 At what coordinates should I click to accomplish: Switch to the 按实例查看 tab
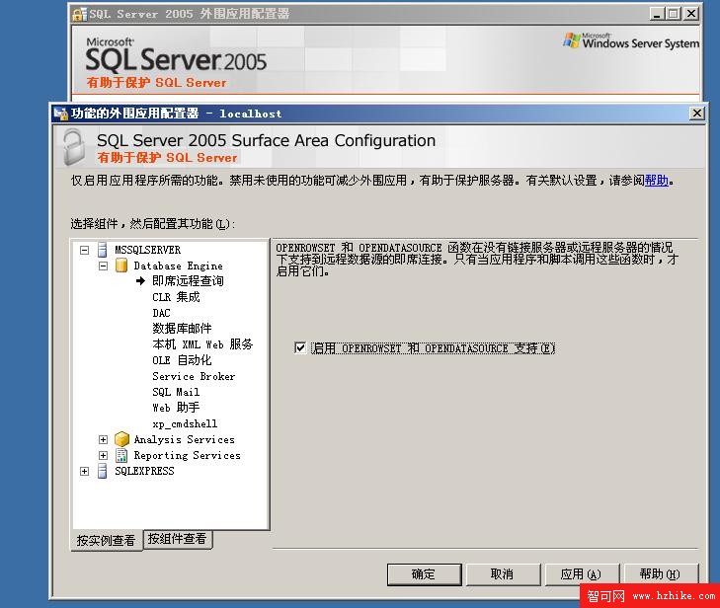coord(106,541)
